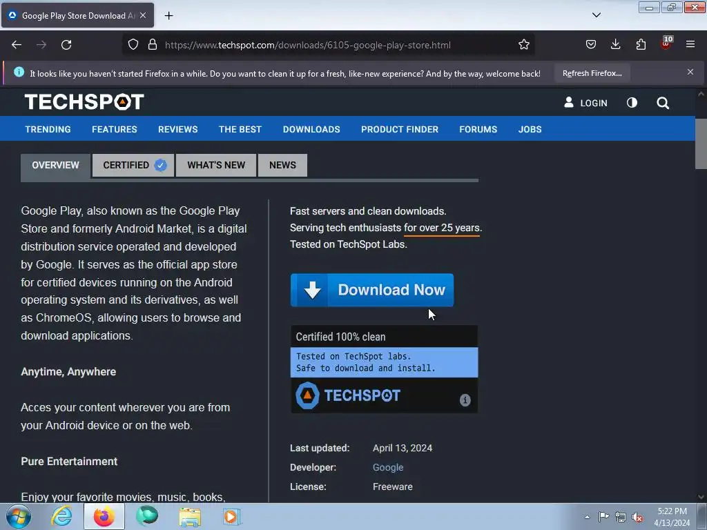The height and width of the screenshot is (530, 707).
Task: Click the TechSpot logo in the header
Action: coord(84,102)
